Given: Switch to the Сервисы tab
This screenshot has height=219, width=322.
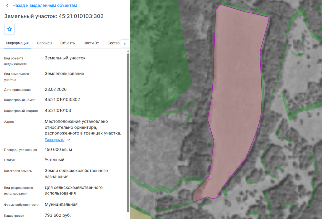Looking at the screenshot, I should (44, 43).
